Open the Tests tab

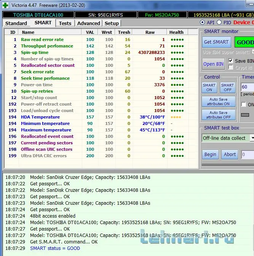coord(65,23)
